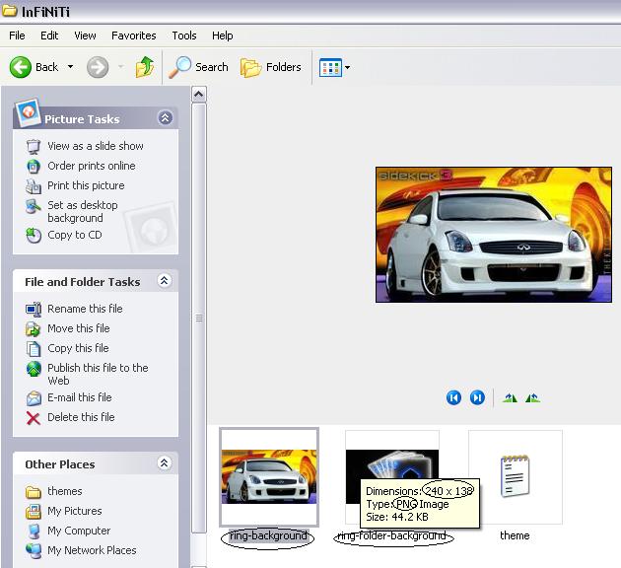Open Search with the magnifier icon

[179, 67]
